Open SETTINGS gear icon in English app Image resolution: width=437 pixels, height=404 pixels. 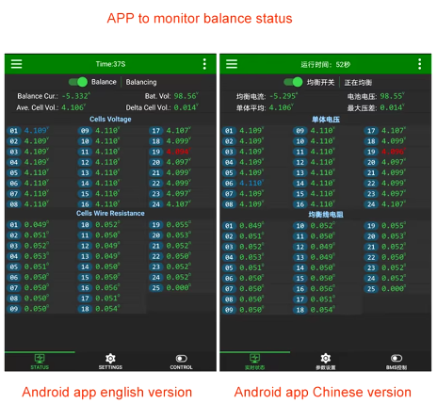pyautogui.click(x=110, y=359)
